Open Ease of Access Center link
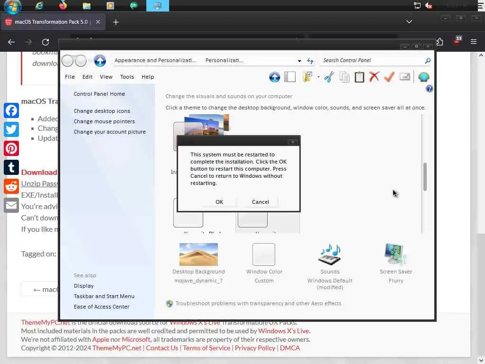 [x=101, y=307]
